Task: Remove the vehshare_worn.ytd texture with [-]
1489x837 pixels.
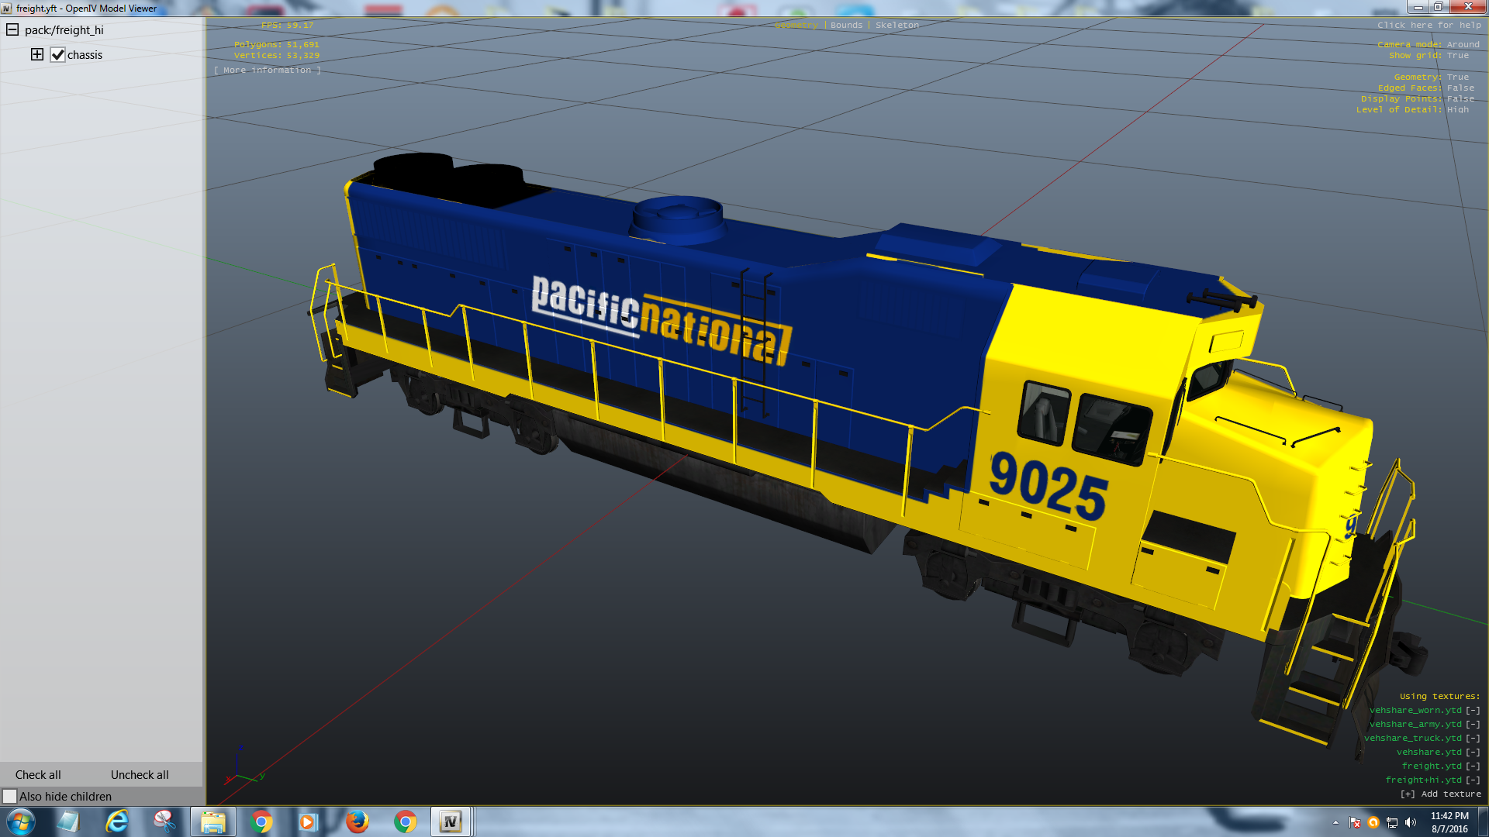Action: (1472, 711)
